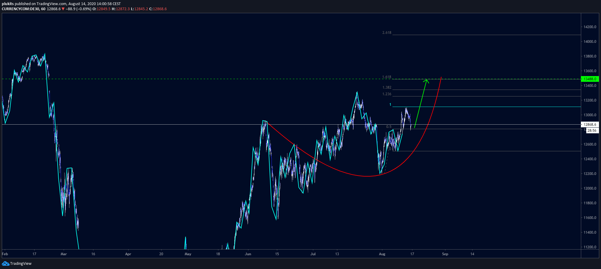Click the C:12868.6 close value
Screen dimensions: 601x269
coord(158,9)
